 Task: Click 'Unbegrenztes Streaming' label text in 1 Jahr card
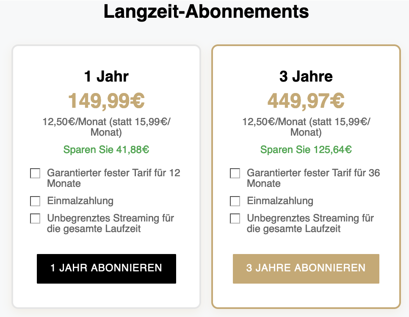tap(111, 224)
